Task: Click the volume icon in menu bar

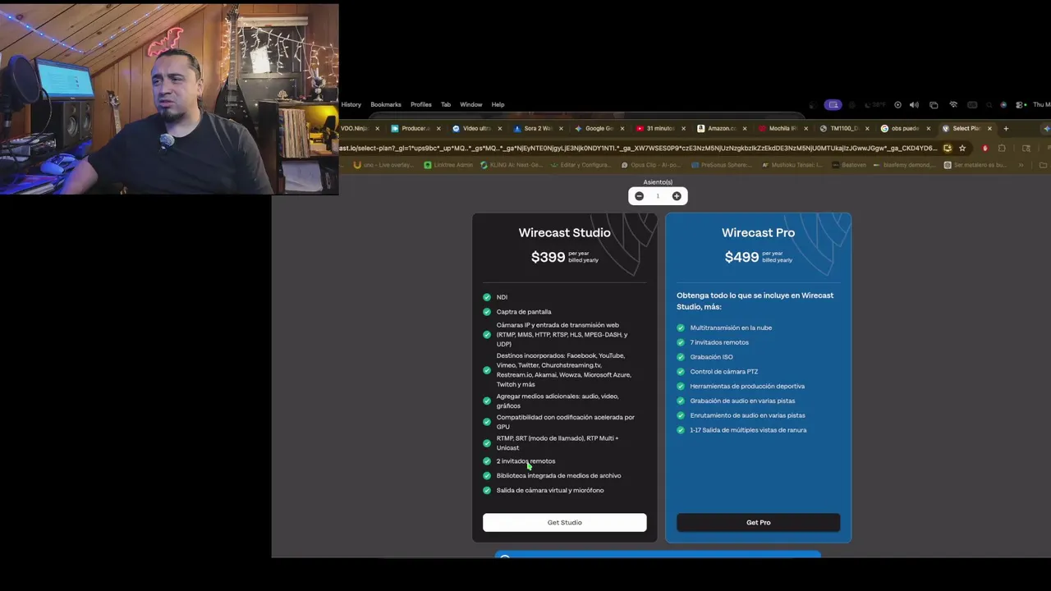Action: (x=914, y=105)
